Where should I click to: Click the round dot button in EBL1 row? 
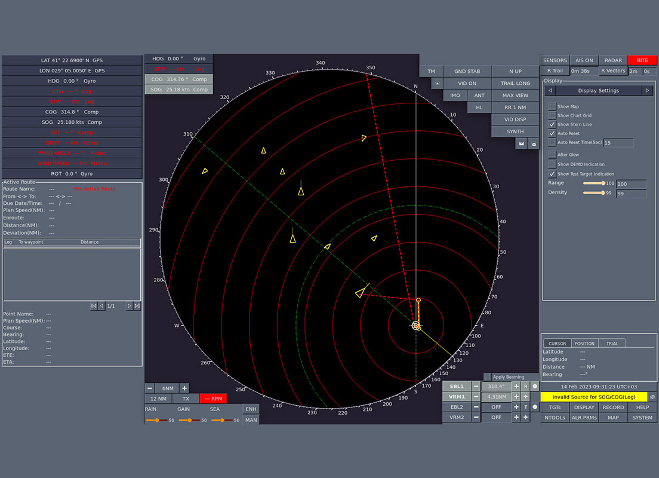535,386
